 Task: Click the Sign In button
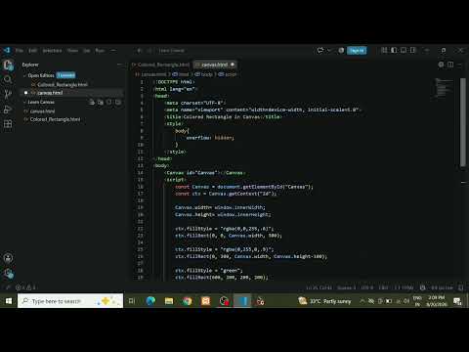[357, 51]
